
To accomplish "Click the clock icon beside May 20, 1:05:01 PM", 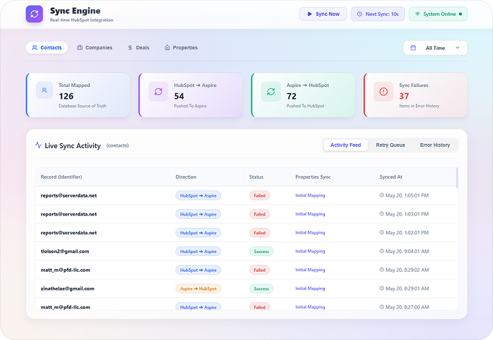I will pyautogui.click(x=382, y=195).
